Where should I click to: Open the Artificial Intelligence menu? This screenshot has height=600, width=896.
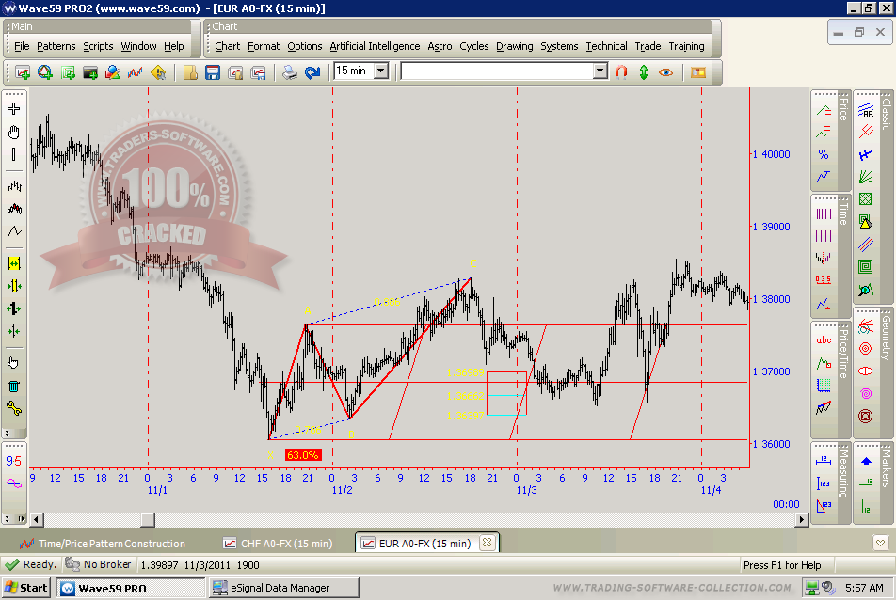click(375, 46)
